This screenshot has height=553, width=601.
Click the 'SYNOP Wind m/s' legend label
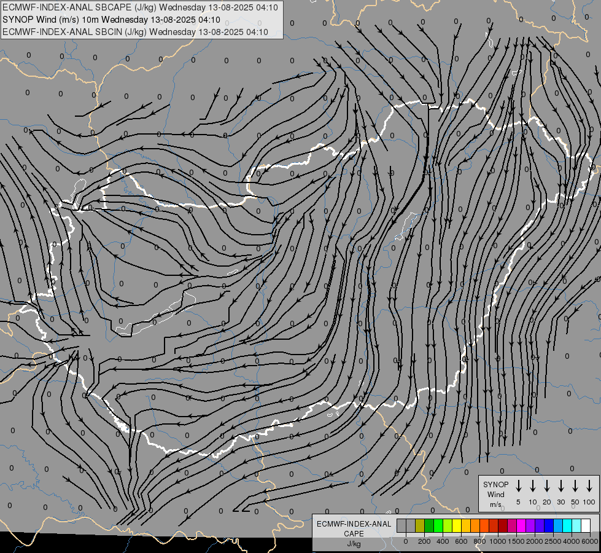click(x=495, y=494)
